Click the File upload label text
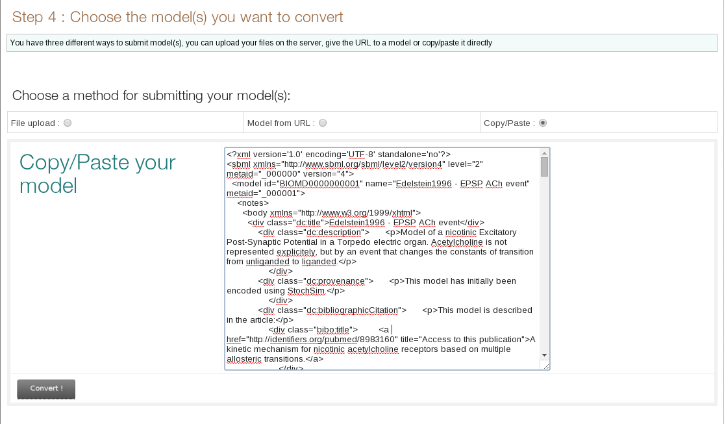This screenshot has height=424, width=724. point(32,122)
